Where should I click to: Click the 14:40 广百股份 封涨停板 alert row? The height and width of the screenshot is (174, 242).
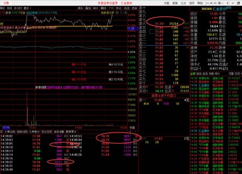(216, 159)
